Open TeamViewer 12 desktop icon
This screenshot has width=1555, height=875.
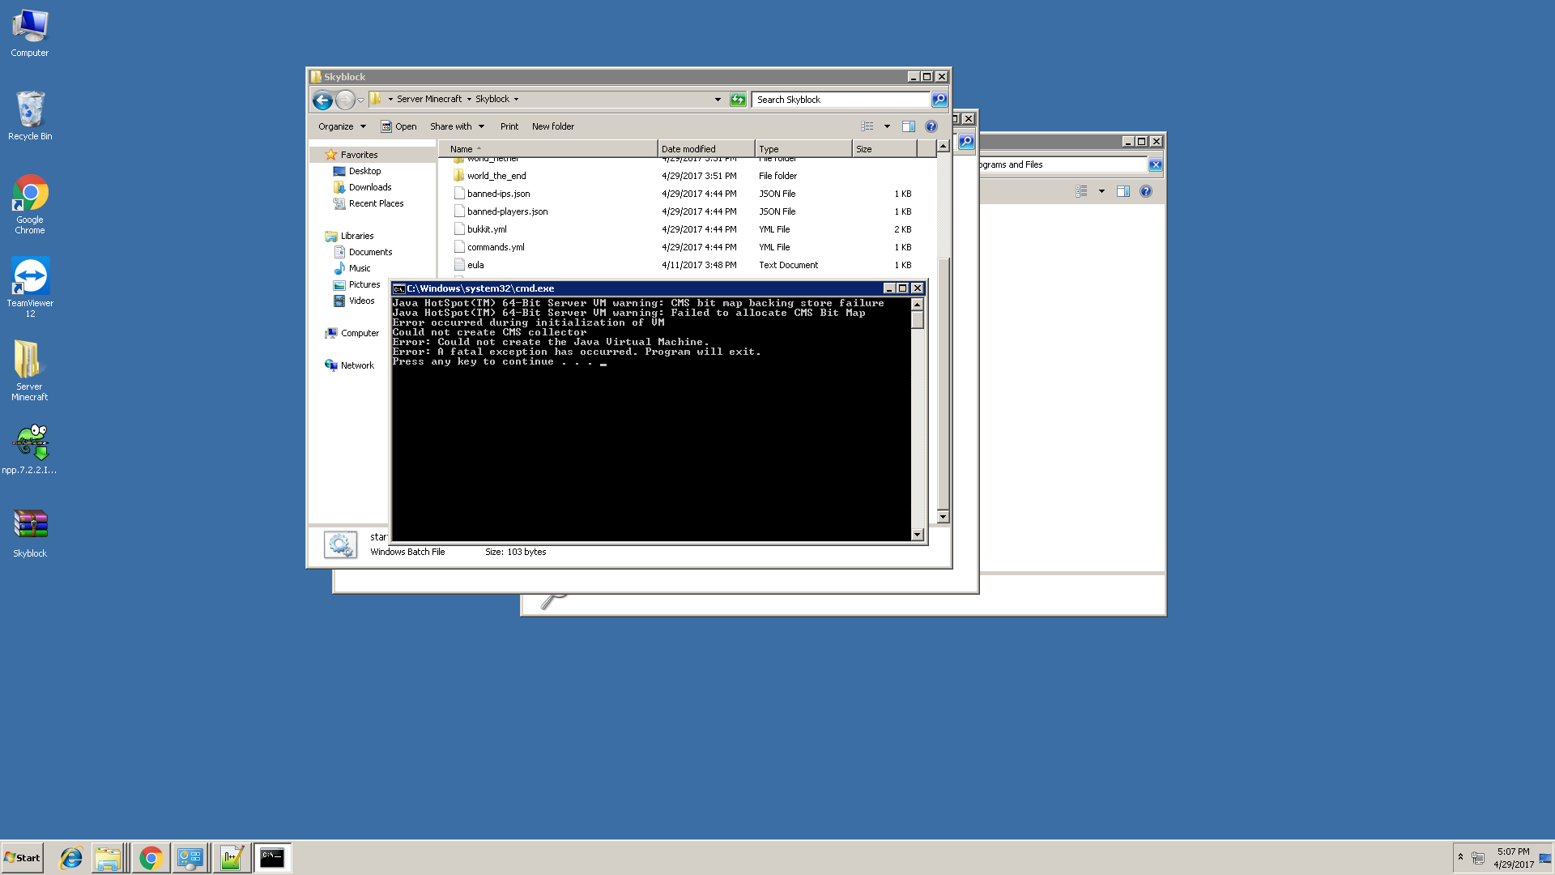point(30,287)
